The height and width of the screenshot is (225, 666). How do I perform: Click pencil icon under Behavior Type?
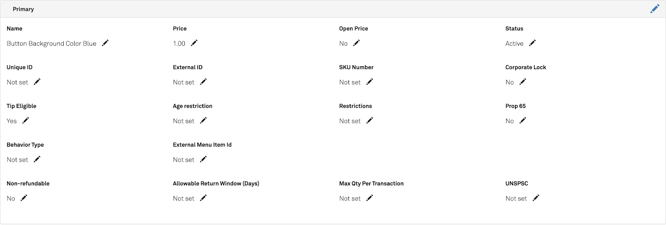37,159
